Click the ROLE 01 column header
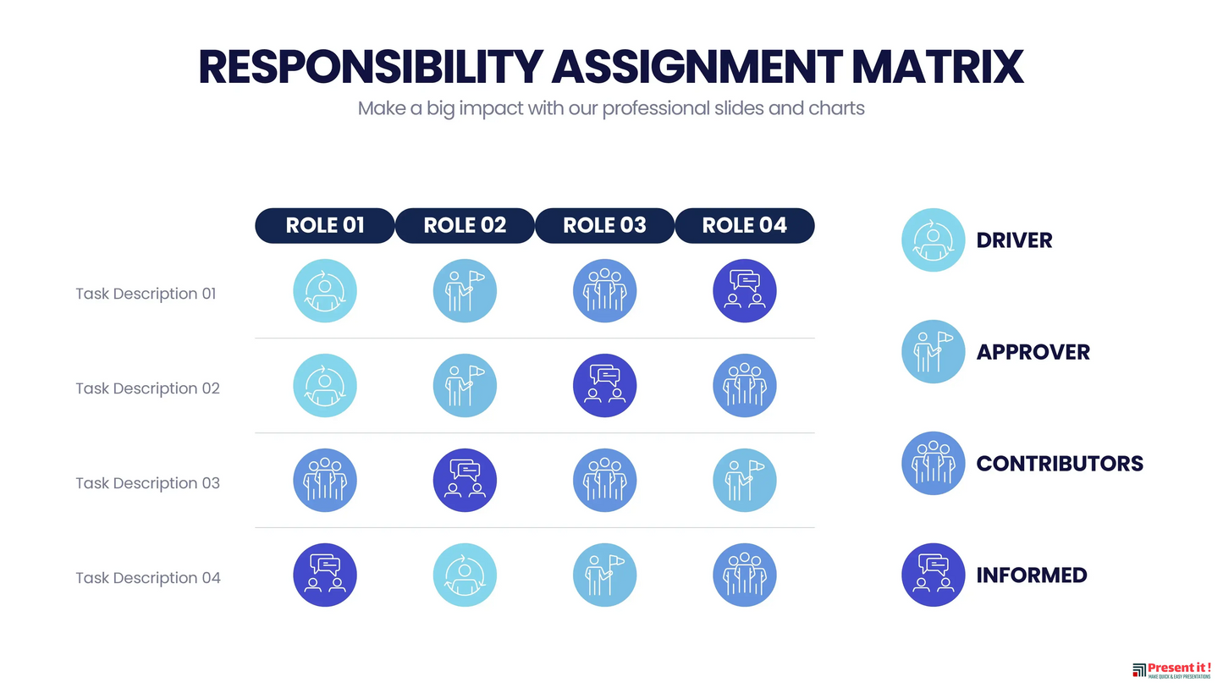Viewport: 1223px width, 688px height. tap(325, 226)
